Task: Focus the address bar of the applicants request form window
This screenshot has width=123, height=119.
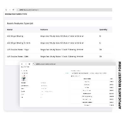Action: (74, 64)
